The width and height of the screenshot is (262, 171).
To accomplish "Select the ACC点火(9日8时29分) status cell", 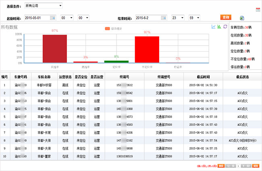I will pyautogui.click(x=242, y=140).
